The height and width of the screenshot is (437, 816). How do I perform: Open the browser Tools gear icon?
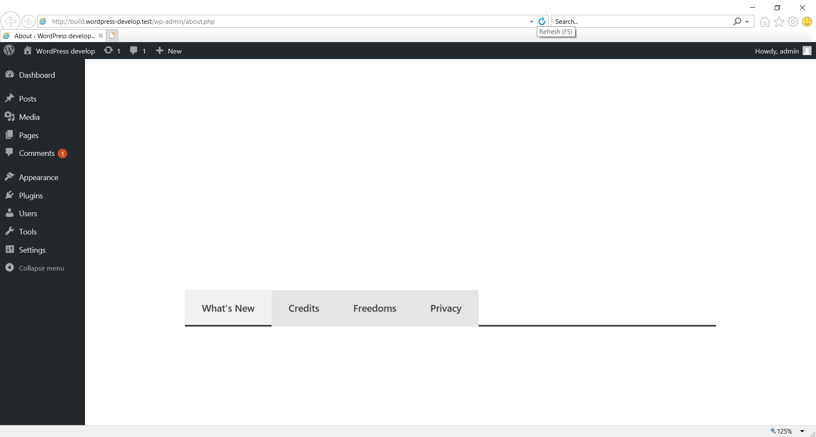pos(793,22)
